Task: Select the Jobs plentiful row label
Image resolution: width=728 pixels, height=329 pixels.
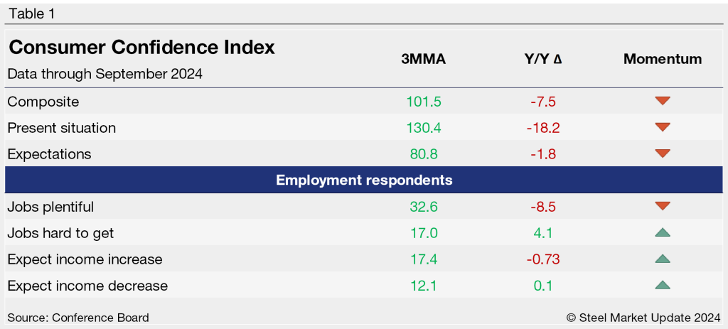Action: (x=50, y=207)
